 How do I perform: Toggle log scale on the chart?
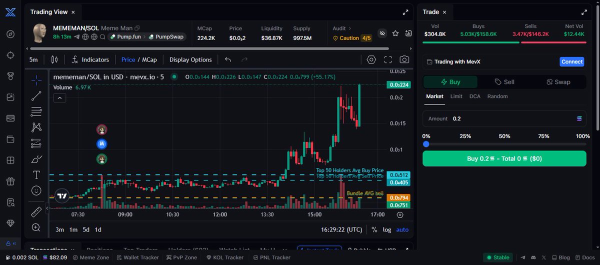point(387,229)
